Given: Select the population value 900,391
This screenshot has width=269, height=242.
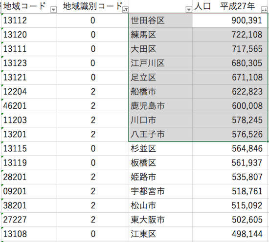Looking at the screenshot, I should pos(230,20).
